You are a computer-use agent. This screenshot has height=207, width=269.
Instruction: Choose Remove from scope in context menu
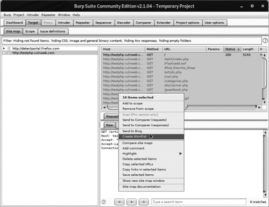point(151,109)
